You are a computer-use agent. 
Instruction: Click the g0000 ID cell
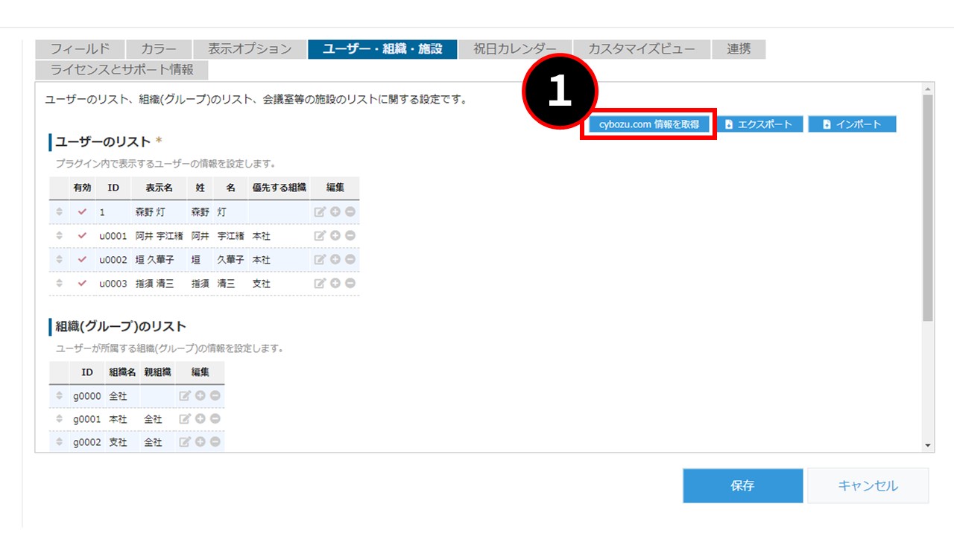click(86, 396)
